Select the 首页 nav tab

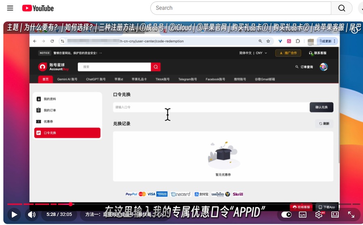pyautogui.click(x=45, y=79)
